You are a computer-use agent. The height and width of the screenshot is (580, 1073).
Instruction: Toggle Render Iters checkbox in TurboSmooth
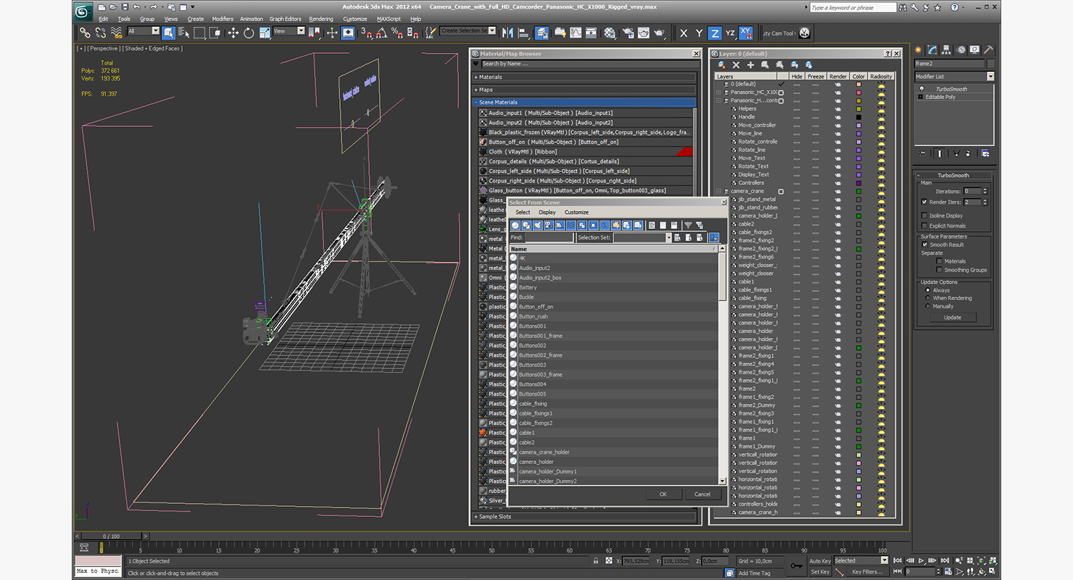(x=924, y=202)
